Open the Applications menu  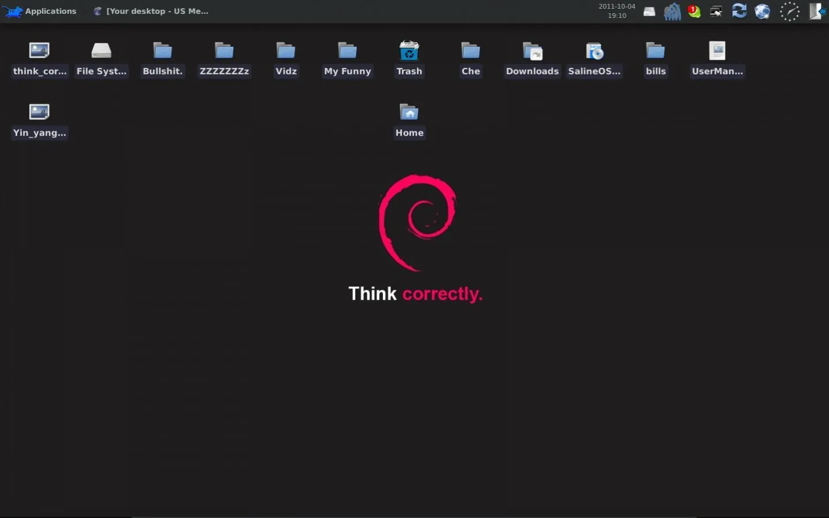(x=40, y=11)
